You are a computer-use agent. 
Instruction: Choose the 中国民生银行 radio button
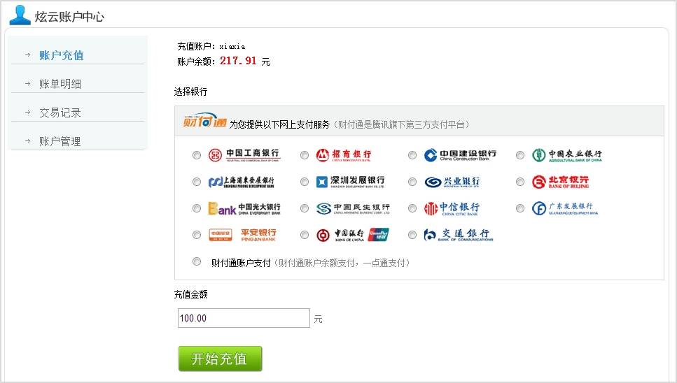click(x=305, y=208)
